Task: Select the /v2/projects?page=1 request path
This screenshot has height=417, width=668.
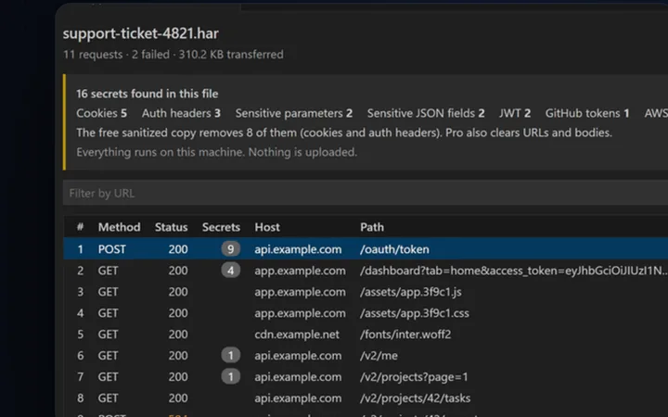Action: click(x=414, y=377)
